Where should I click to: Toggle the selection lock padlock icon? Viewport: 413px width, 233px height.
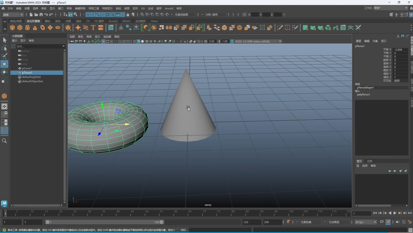tap(128, 14)
